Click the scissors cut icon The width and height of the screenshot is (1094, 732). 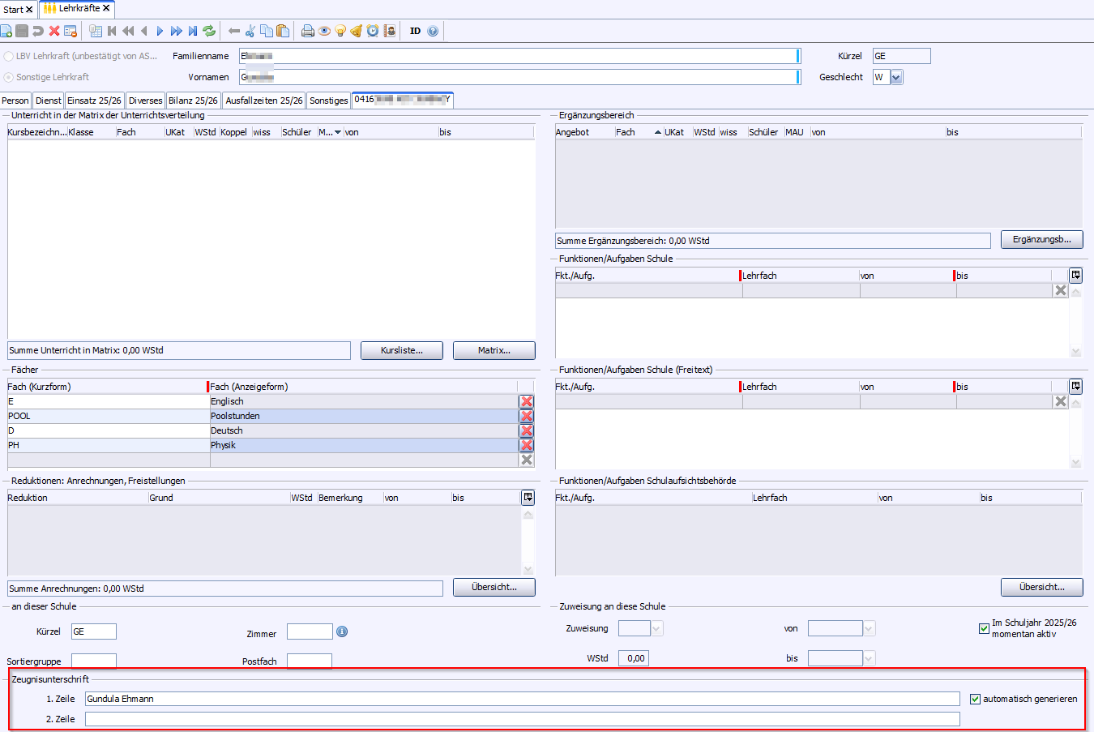click(x=250, y=31)
